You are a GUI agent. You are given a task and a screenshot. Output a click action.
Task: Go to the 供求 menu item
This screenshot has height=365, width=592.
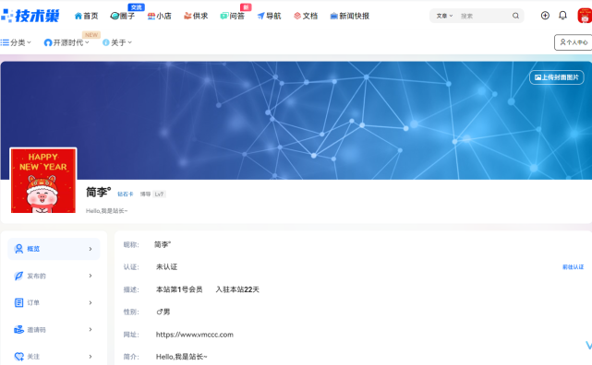point(196,16)
